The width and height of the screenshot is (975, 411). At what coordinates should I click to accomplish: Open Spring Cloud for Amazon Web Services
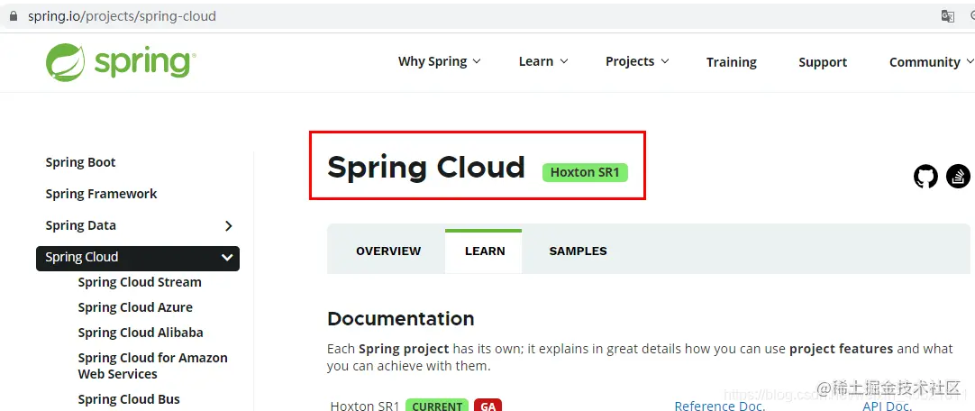(152, 366)
